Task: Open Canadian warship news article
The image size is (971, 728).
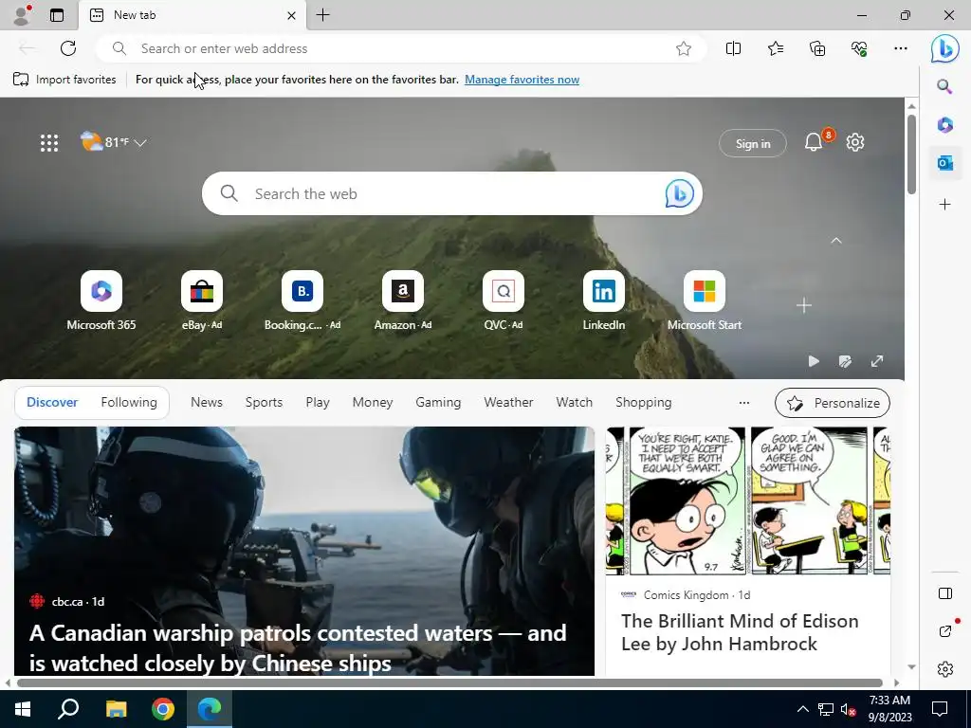Action: pos(304,551)
